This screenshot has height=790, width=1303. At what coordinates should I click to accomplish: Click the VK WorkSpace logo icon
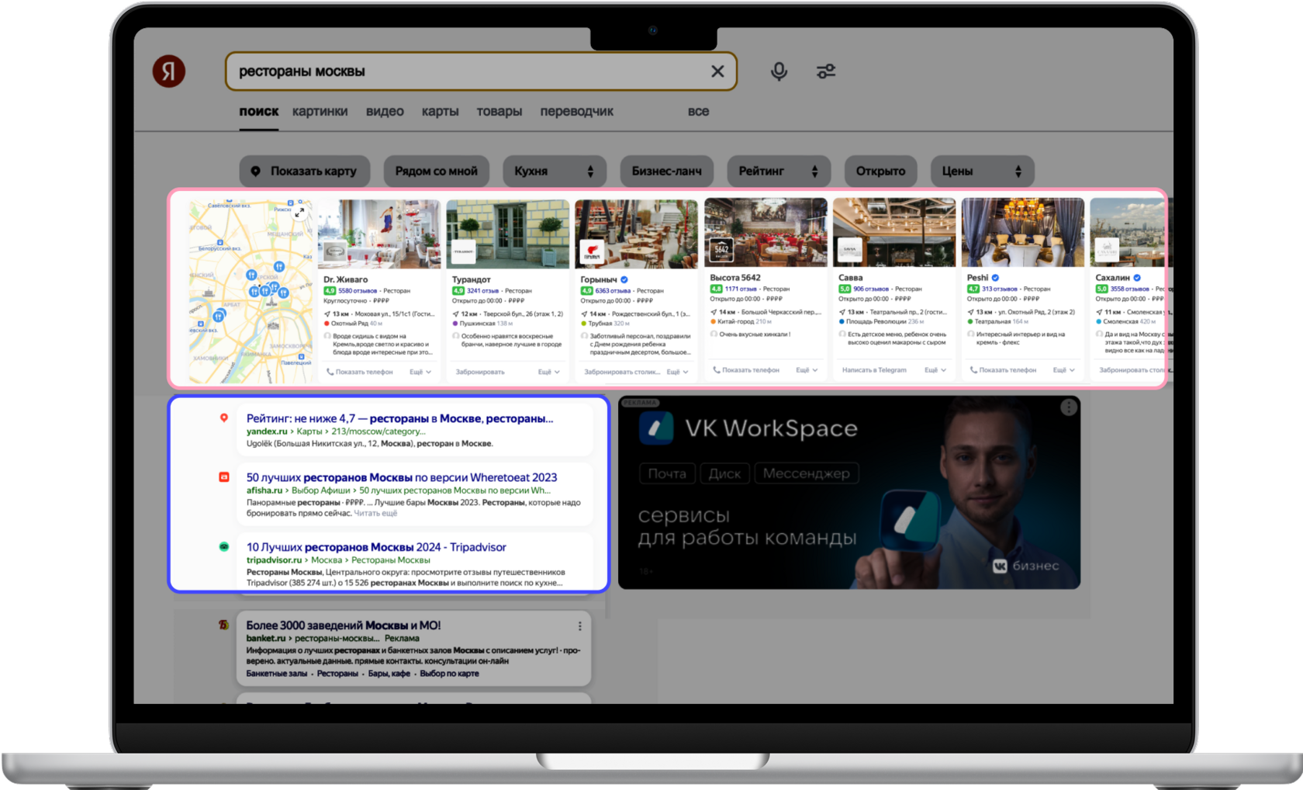pyautogui.click(x=656, y=428)
